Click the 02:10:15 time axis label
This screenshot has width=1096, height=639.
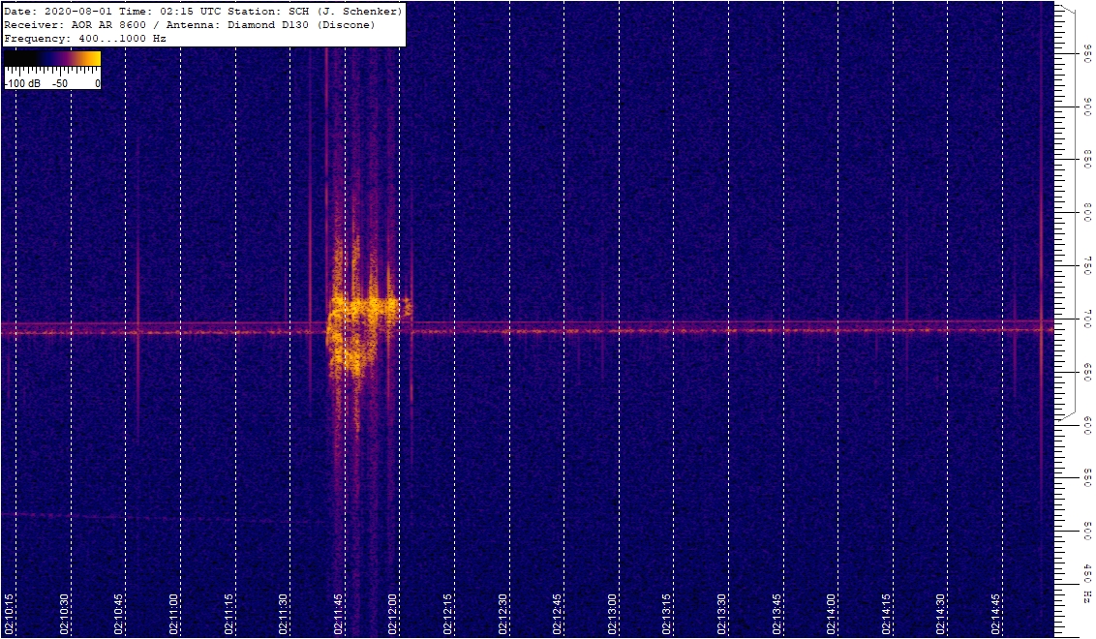9,614
